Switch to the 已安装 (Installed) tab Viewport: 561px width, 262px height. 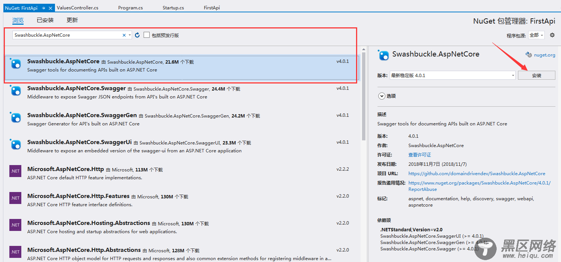coord(45,20)
